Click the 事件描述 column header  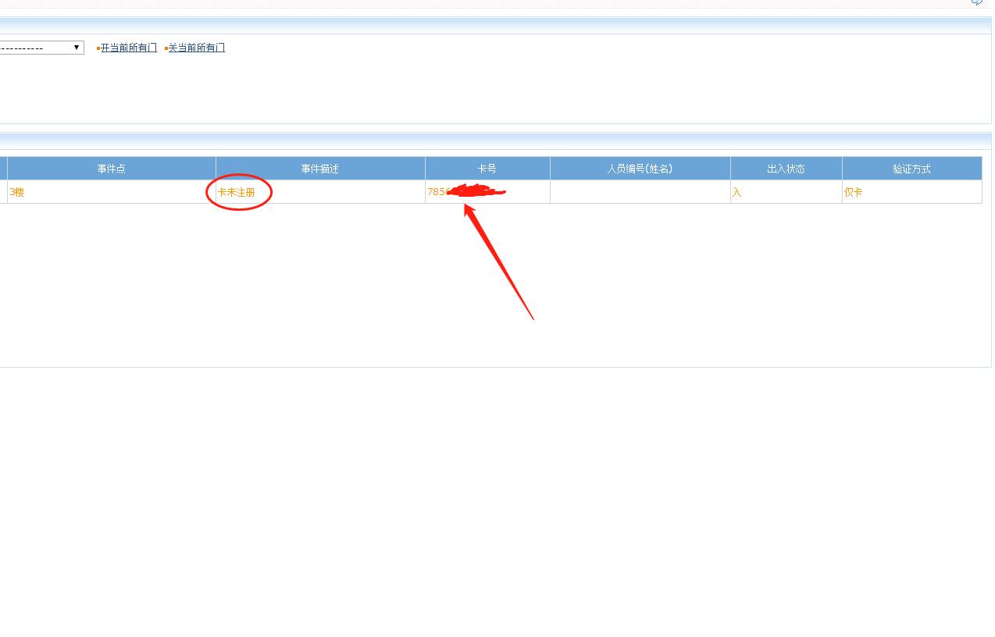(320, 169)
